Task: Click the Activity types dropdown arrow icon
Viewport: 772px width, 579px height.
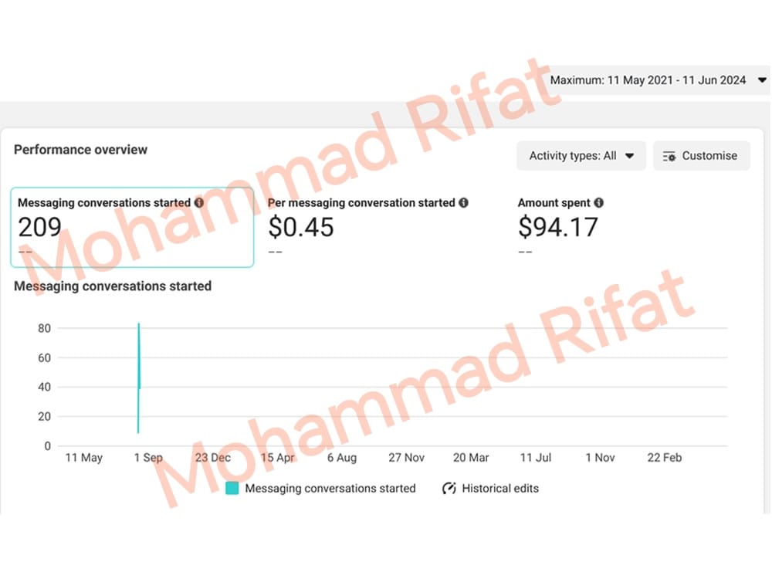Action: (629, 155)
